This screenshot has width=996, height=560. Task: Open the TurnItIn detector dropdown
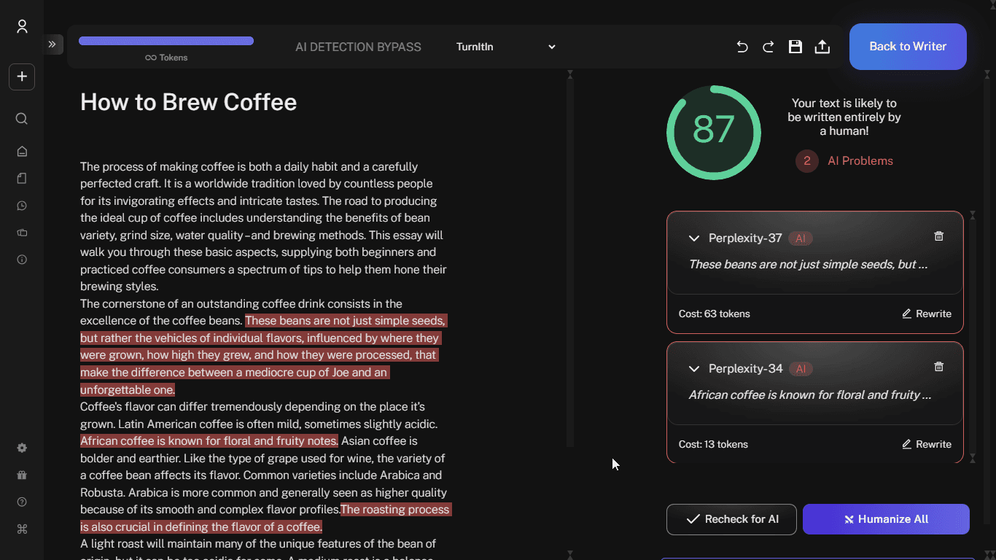506,47
